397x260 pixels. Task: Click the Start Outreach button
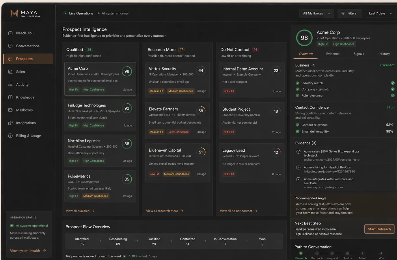point(379,229)
